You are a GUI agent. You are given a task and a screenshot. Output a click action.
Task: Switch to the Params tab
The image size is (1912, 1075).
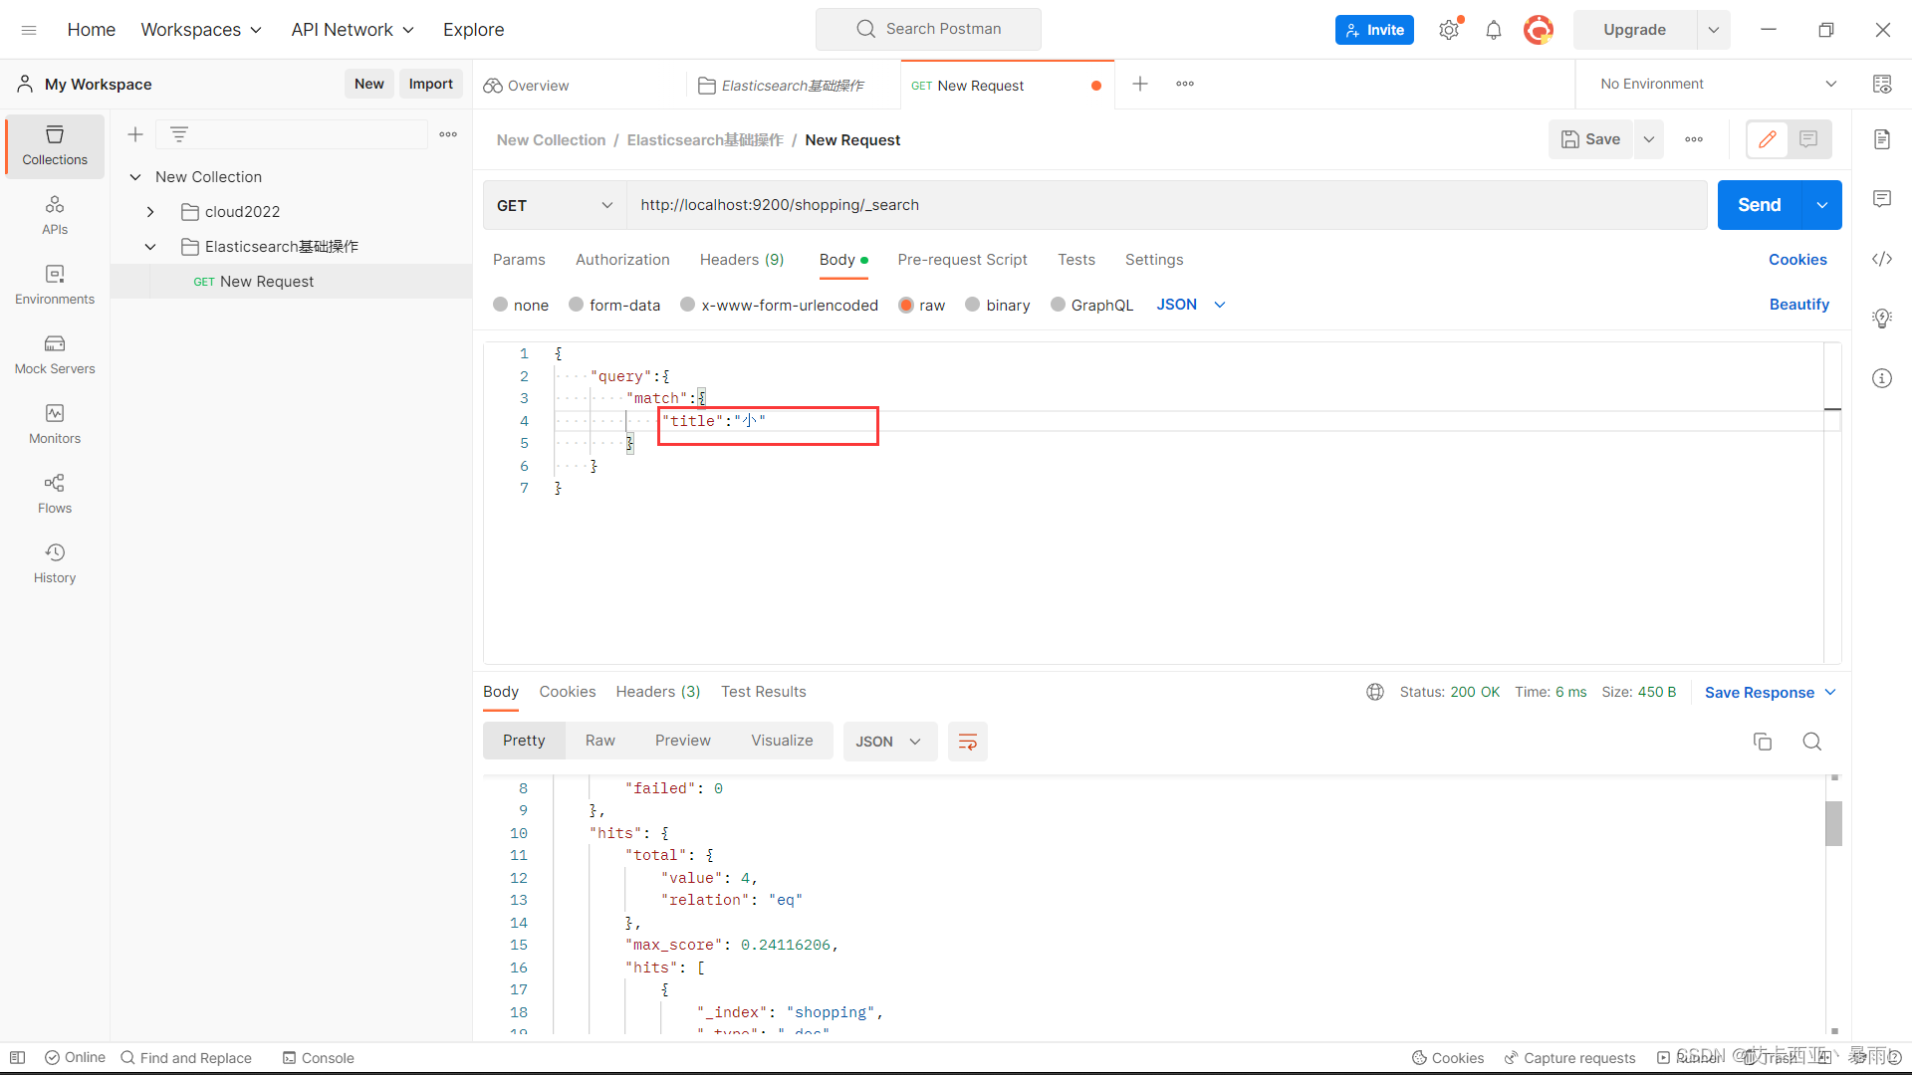pyautogui.click(x=519, y=260)
